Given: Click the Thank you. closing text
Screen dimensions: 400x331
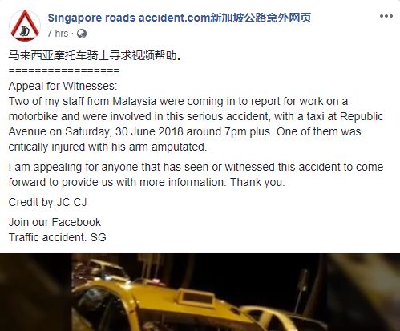Looking at the screenshot, I should [x=257, y=182].
